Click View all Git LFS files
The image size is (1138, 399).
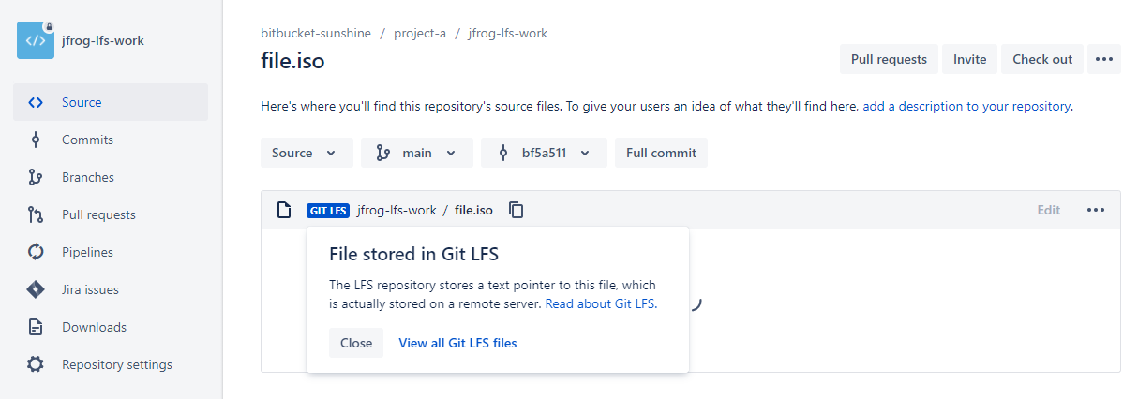tap(457, 343)
